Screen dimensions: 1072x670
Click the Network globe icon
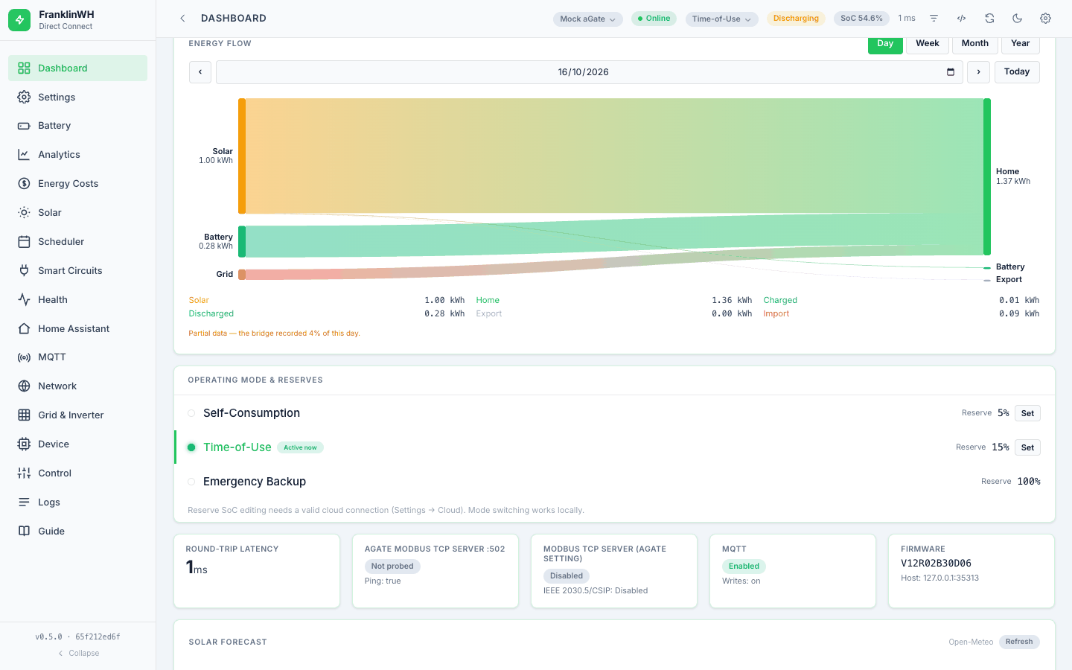24,386
